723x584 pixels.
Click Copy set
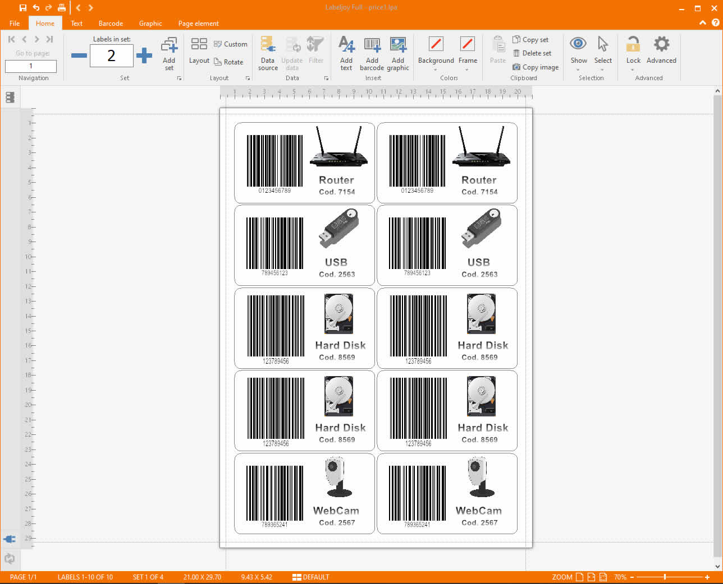[x=530, y=40]
